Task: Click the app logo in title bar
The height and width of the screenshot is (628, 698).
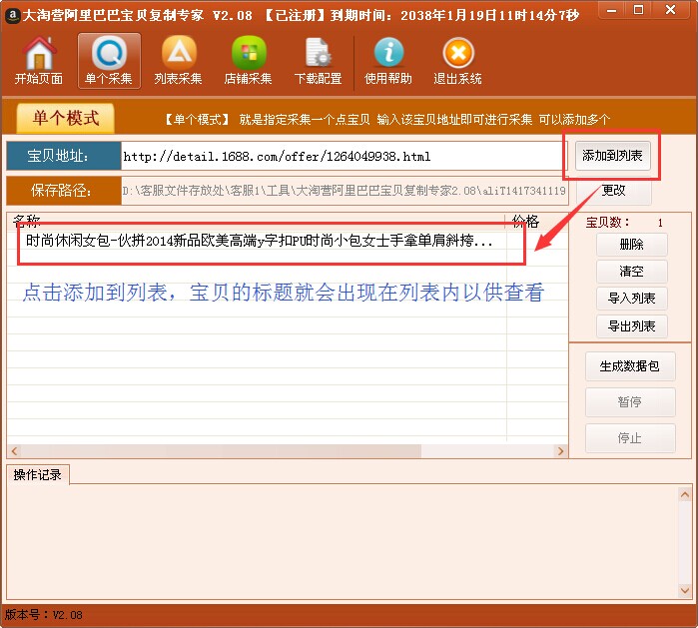Action: coord(12,16)
